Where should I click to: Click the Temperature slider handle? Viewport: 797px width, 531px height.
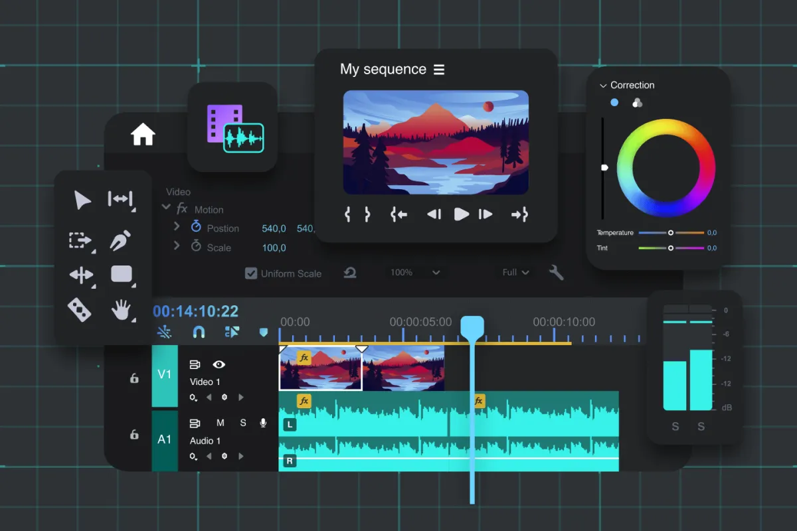coord(671,233)
